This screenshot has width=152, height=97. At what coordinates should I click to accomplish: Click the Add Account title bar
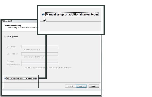[x=19, y=21]
